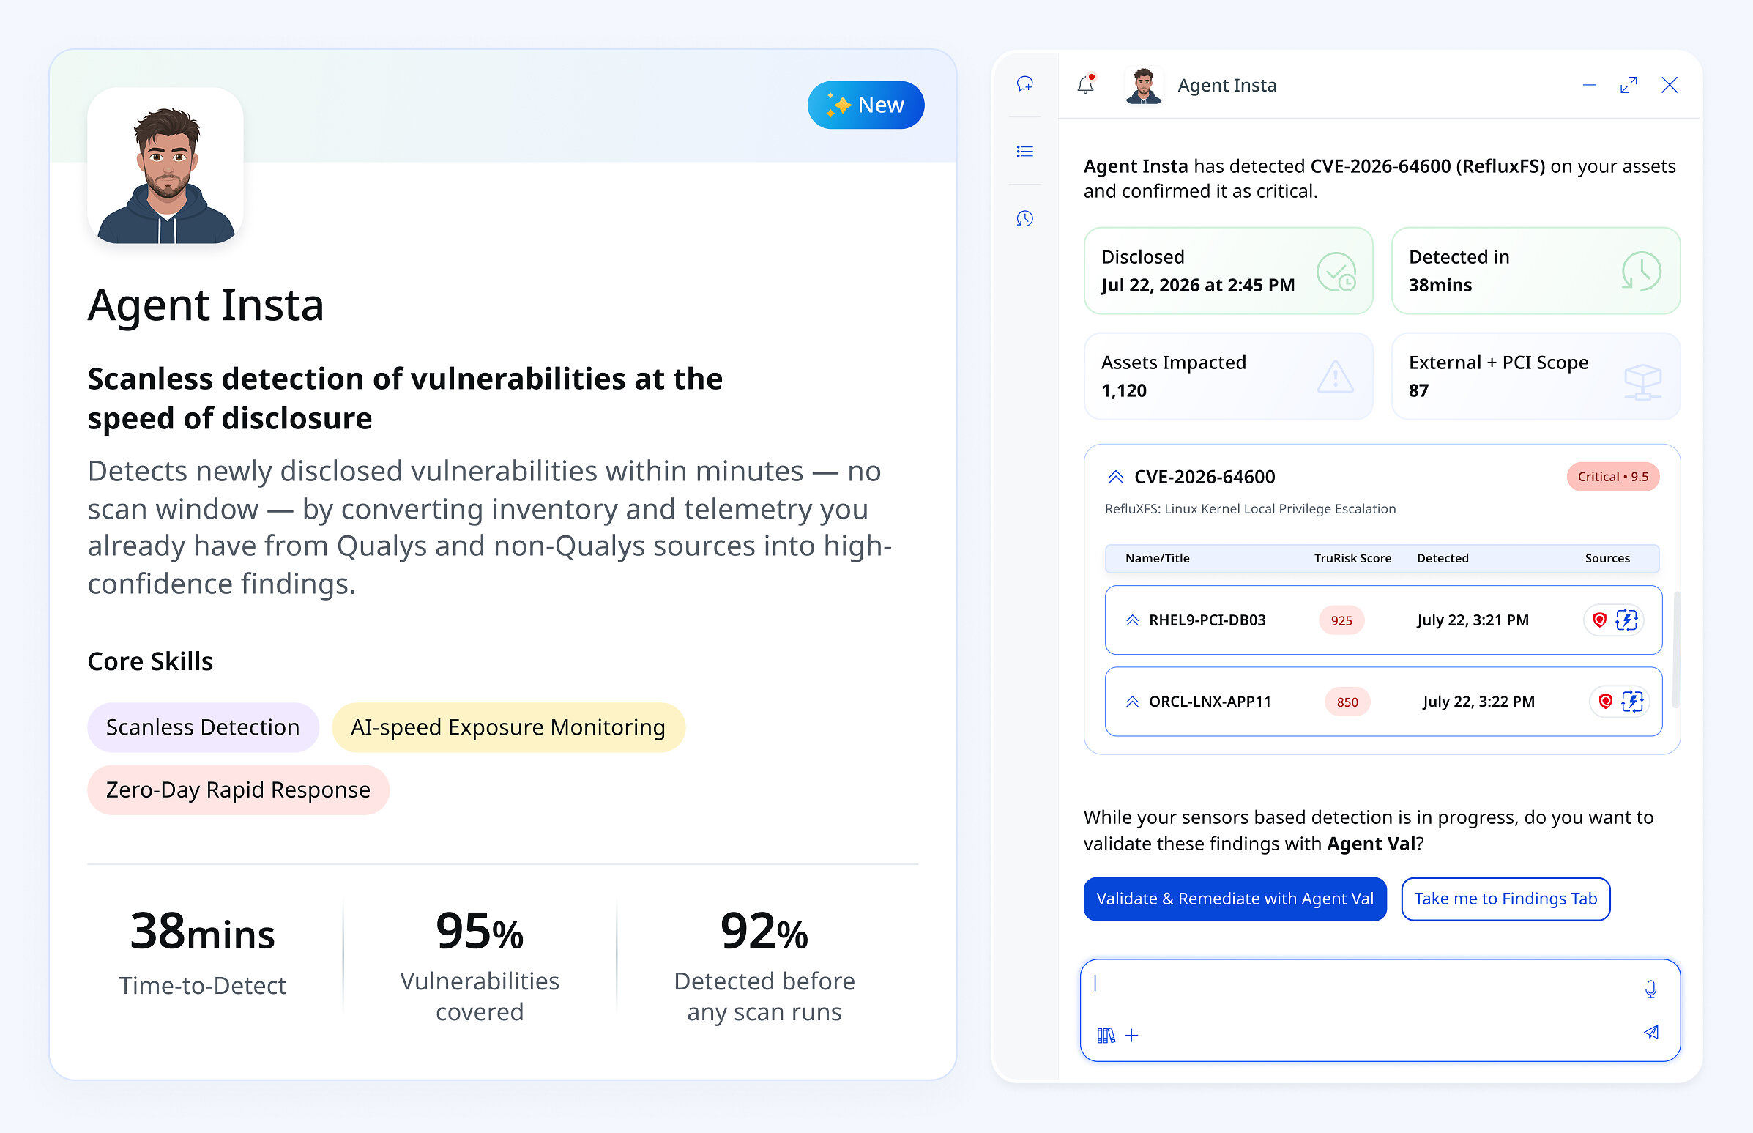1753x1133 pixels.
Task: Click RefluXFS Linux Kernel Privilege Escalation subtitle
Action: point(1251,509)
